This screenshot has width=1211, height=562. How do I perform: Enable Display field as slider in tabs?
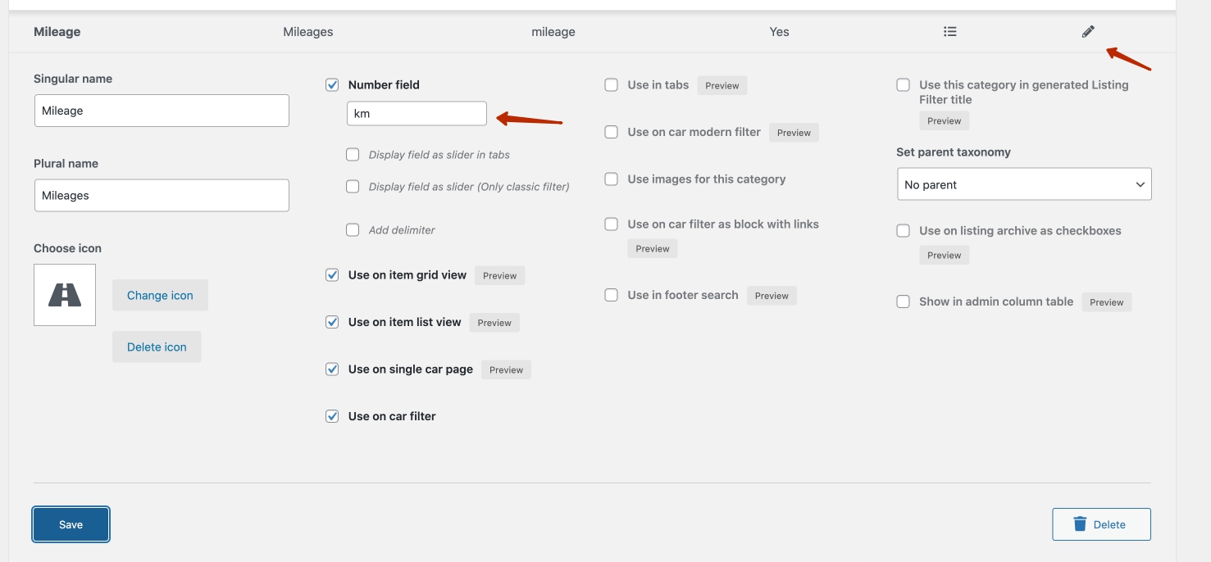(353, 154)
